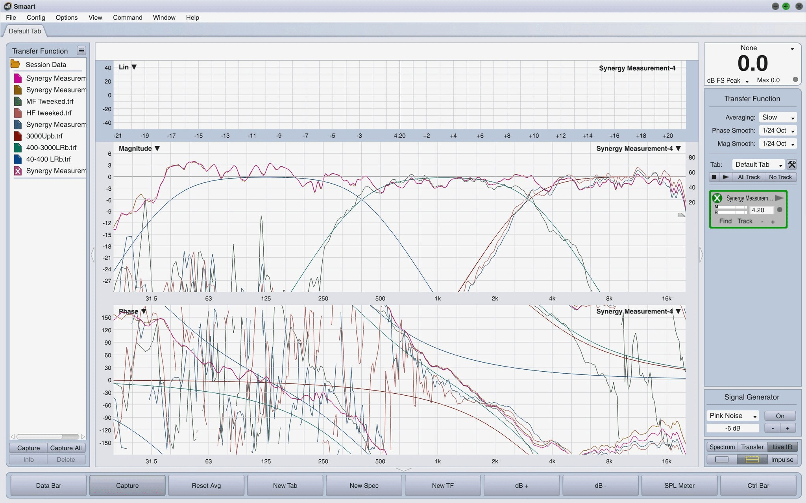Click the magnitude threshold marker on the plot's right edge
The width and height of the screenshot is (806, 503).
click(681, 215)
